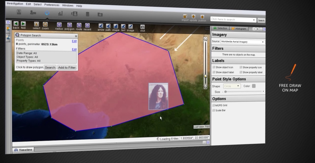
Task: Click the import icon
Action: pos(185,17)
